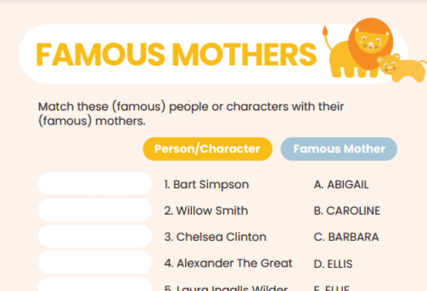Viewport: 427px width, 291px height.
Task: Select list item "2. Willow Smith"
Action: coord(206,210)
